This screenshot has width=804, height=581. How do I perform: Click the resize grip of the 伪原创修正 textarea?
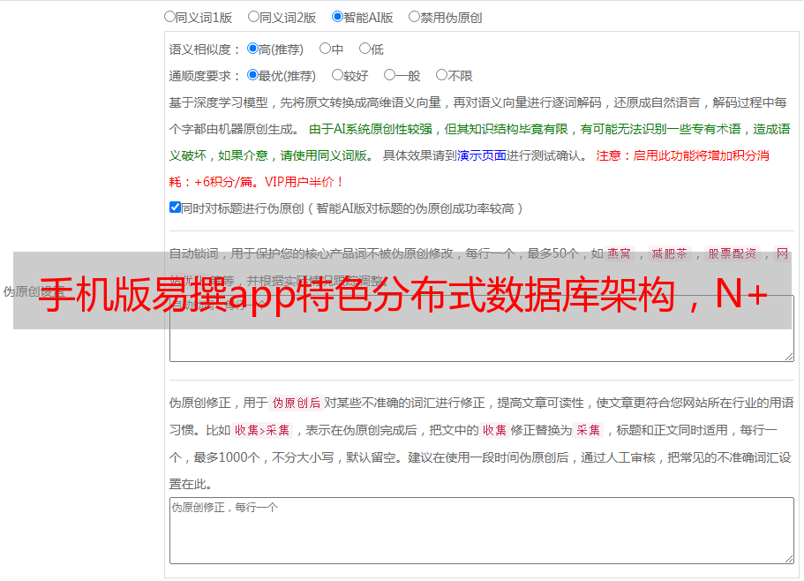point(789,559)
